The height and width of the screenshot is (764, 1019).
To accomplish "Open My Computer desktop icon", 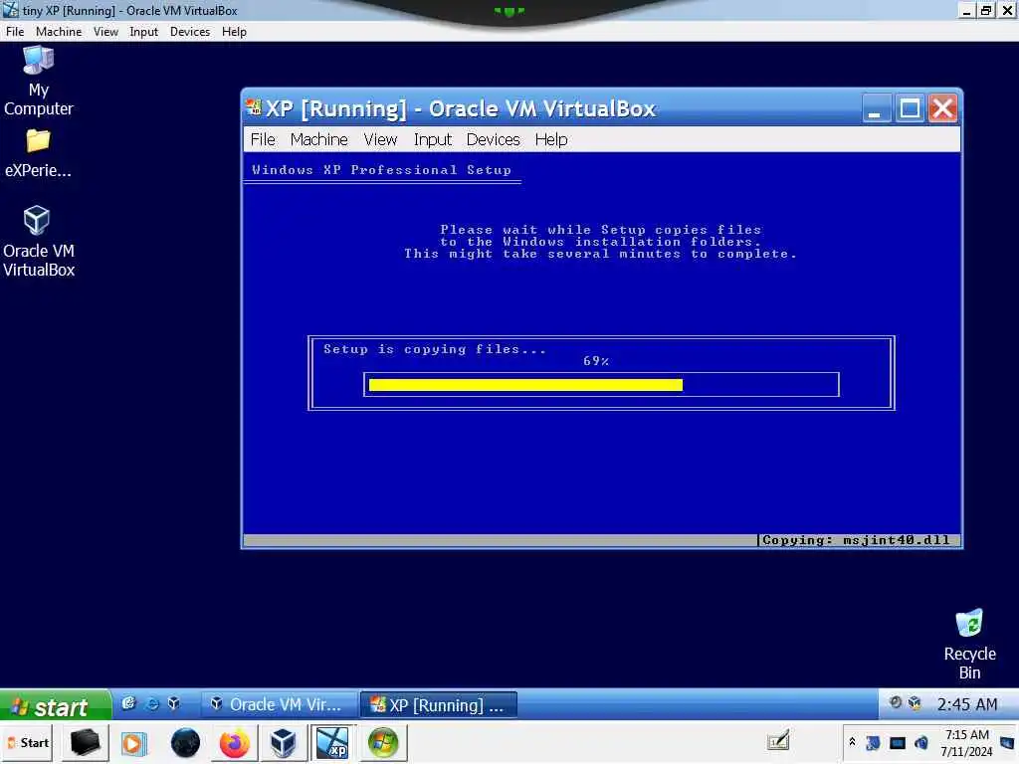I will (39, 82).
